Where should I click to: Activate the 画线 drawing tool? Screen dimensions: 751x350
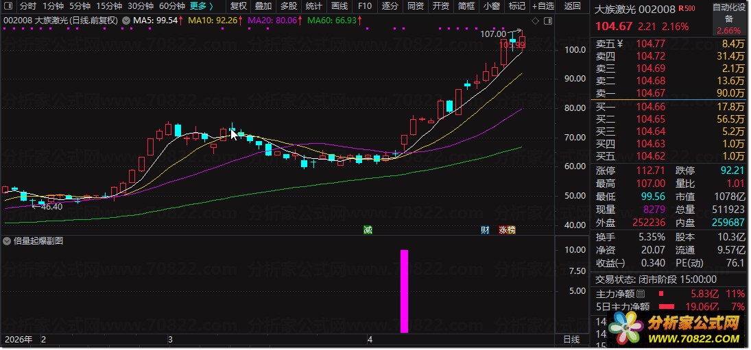339,6
